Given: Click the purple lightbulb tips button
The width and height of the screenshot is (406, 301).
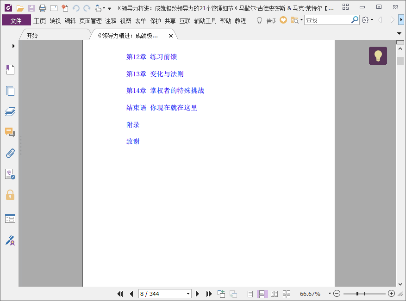Looking at the screenshot, I should (378, 55).
